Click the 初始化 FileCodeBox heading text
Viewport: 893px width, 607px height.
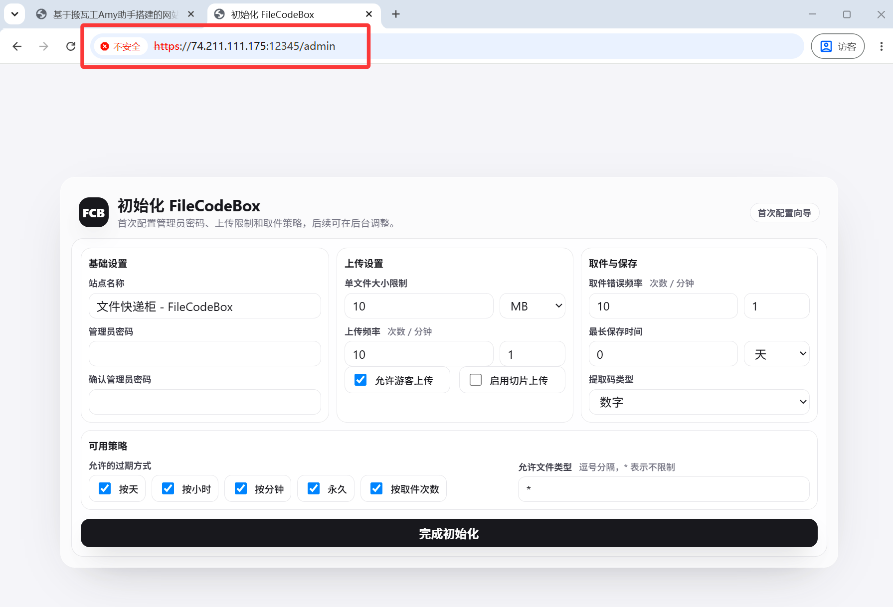click(x=189, y=205)
